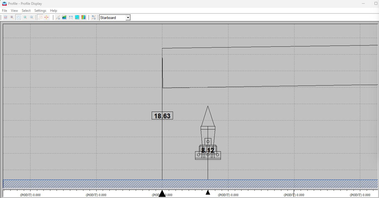Click the pencil line with checkbox icon
The width and height of the screenshot is (379, 198).
tap(58, 17)
